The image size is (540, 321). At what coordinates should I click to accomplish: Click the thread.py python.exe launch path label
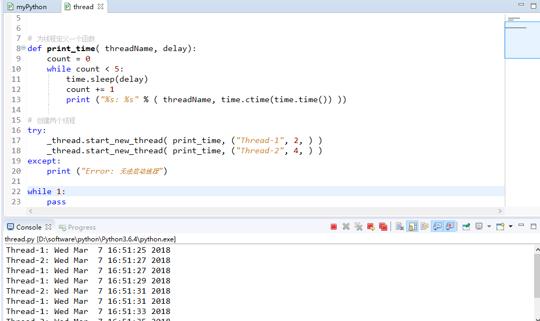[x=90, y=239]
